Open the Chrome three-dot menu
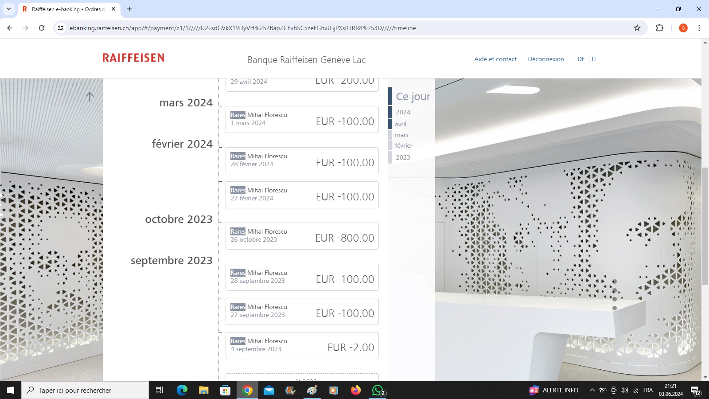Image resolution: width=709 pixels, height=399 pixels. [699, 28]
